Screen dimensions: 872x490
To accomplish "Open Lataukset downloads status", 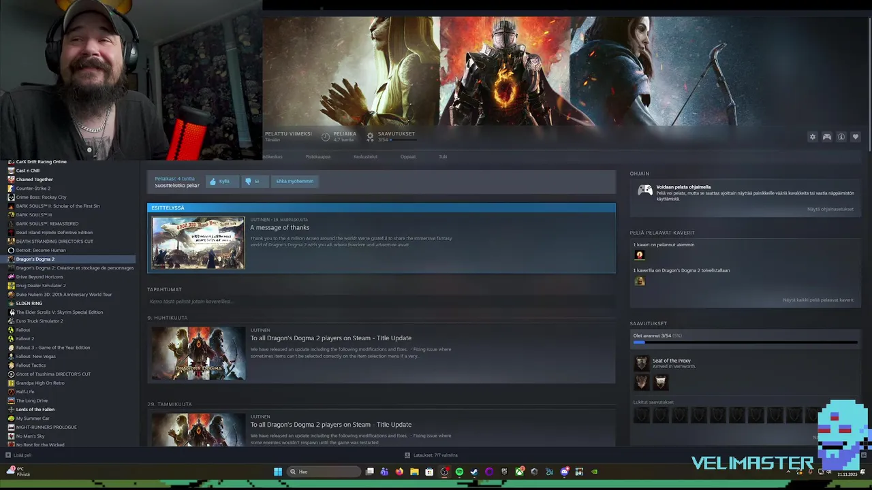I will 431,455.
